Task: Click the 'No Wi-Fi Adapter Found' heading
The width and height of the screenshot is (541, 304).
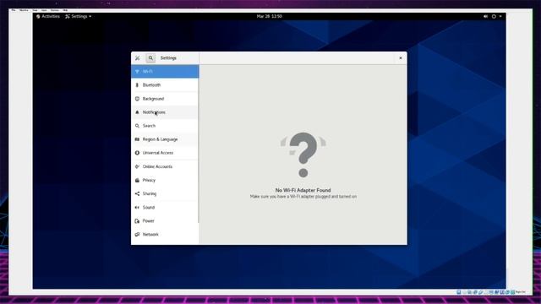Action: [303, 190]
